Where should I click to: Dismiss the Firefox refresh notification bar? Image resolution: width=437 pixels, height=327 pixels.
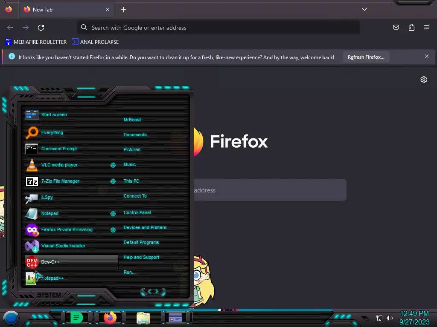click(426, 57)
